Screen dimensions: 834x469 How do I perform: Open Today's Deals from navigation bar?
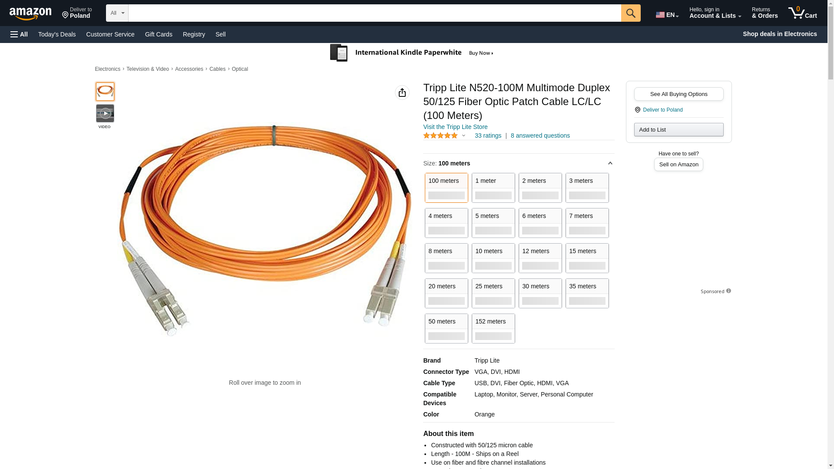pos(57,34)
